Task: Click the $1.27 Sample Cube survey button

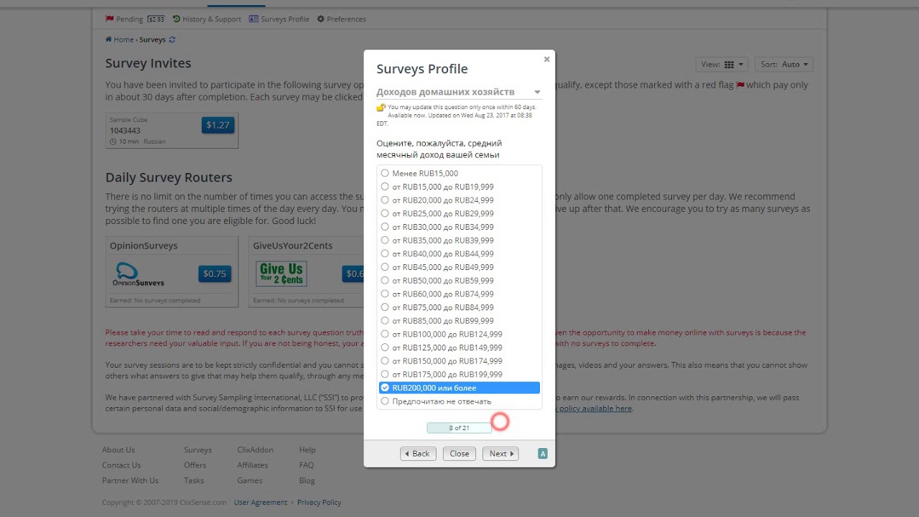Action: 218,125
